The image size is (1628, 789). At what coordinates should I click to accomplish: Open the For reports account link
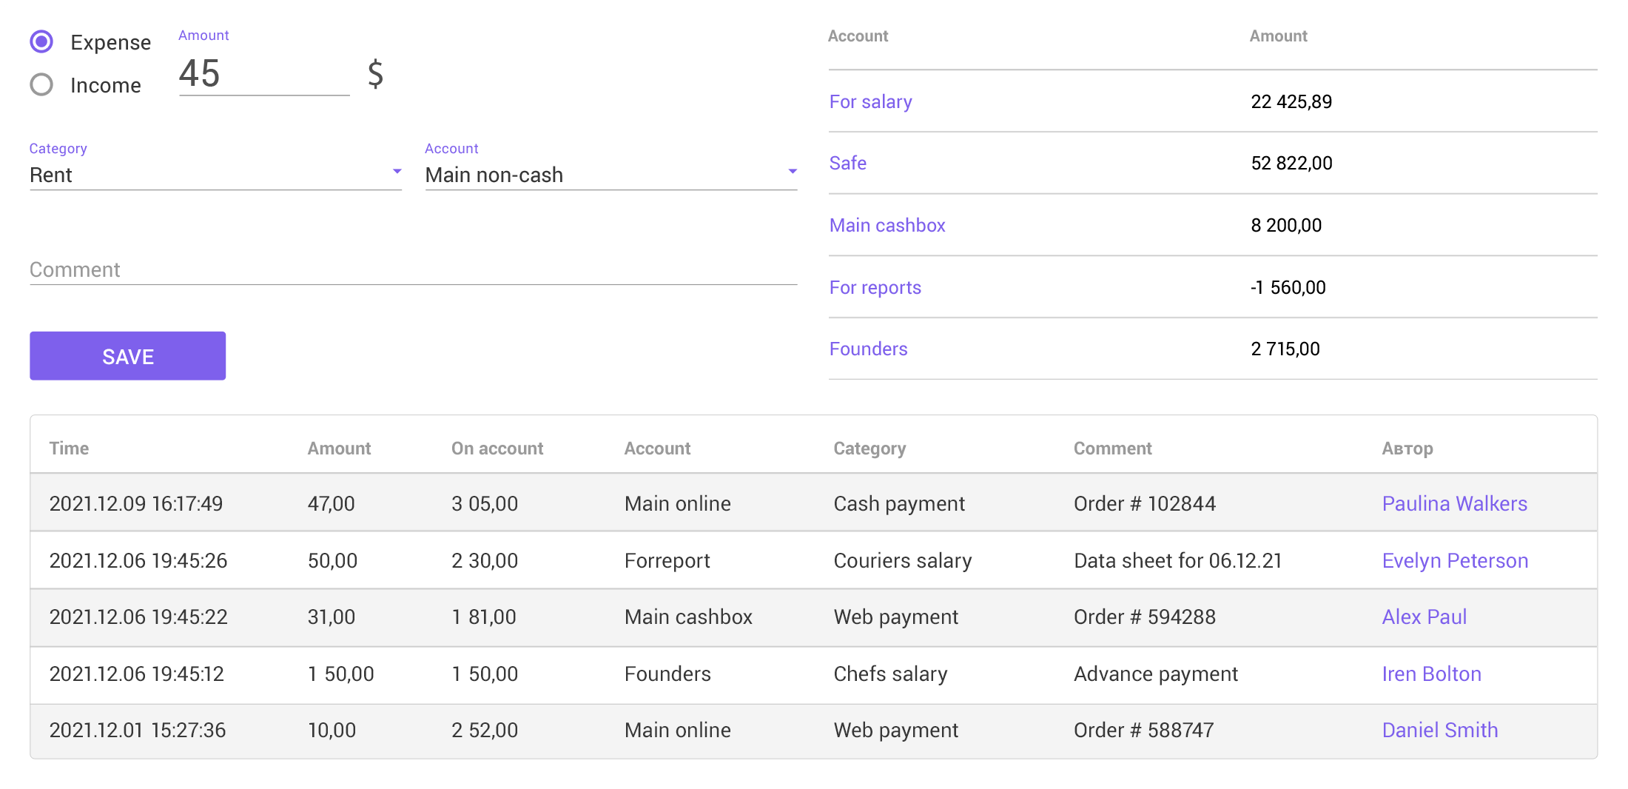point(875,287)
